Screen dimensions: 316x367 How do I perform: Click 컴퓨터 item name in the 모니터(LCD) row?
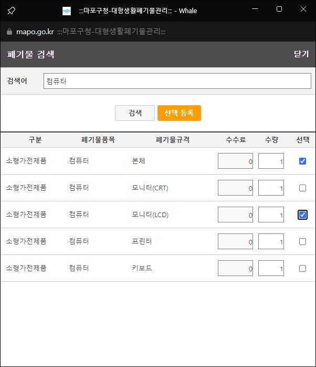[x=79, y=215]
